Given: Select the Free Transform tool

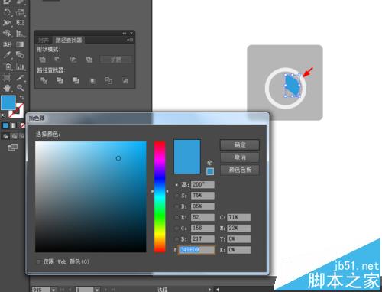Looking at the screenshot, I should tap(20, 23).
